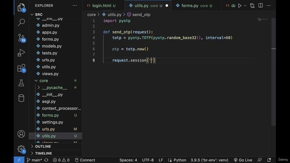Open Explorer views and more actions ellipsis
The height and width of the screenshot is (163, 290).
[x=75, y=5]
